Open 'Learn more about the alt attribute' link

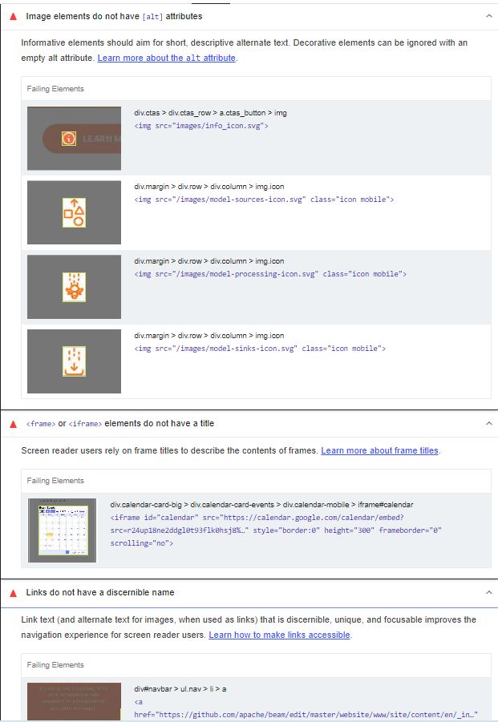(166, 58)
